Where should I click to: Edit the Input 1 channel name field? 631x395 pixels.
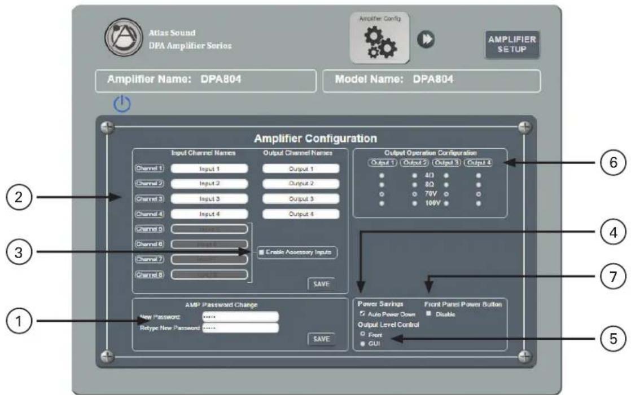point(209,169)
